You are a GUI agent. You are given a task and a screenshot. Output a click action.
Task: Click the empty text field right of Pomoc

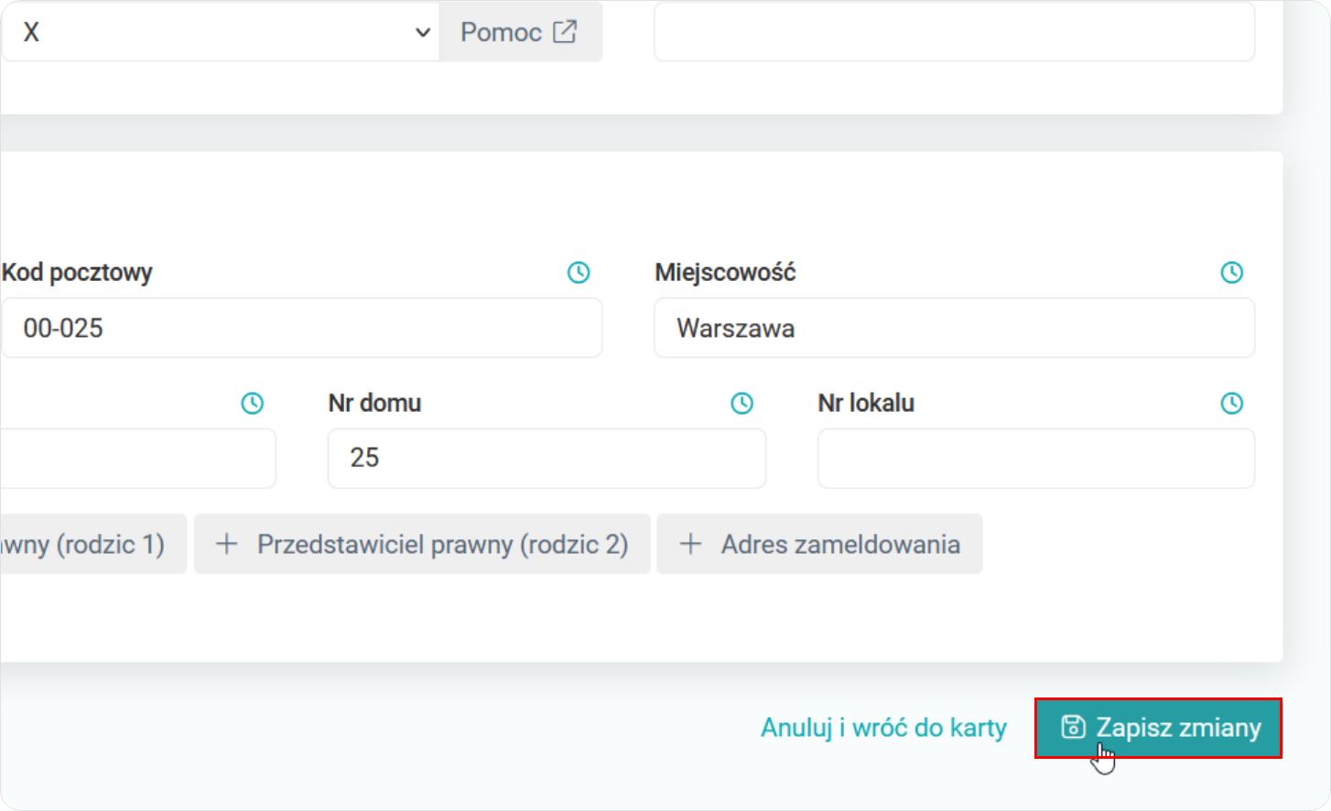click(x=954, y=32)
